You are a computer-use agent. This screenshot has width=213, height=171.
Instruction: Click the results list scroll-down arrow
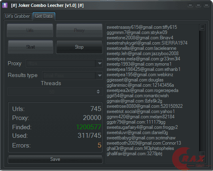202,154
